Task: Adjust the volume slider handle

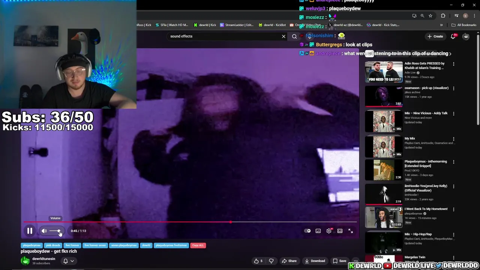Action: pyautogui.click(x=59, y=231)
